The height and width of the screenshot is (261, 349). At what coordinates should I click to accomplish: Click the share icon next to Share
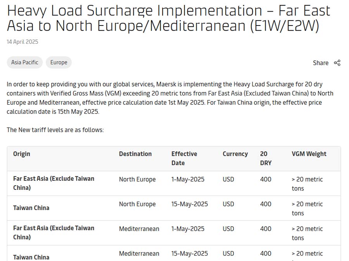click(x=337, y=63)
